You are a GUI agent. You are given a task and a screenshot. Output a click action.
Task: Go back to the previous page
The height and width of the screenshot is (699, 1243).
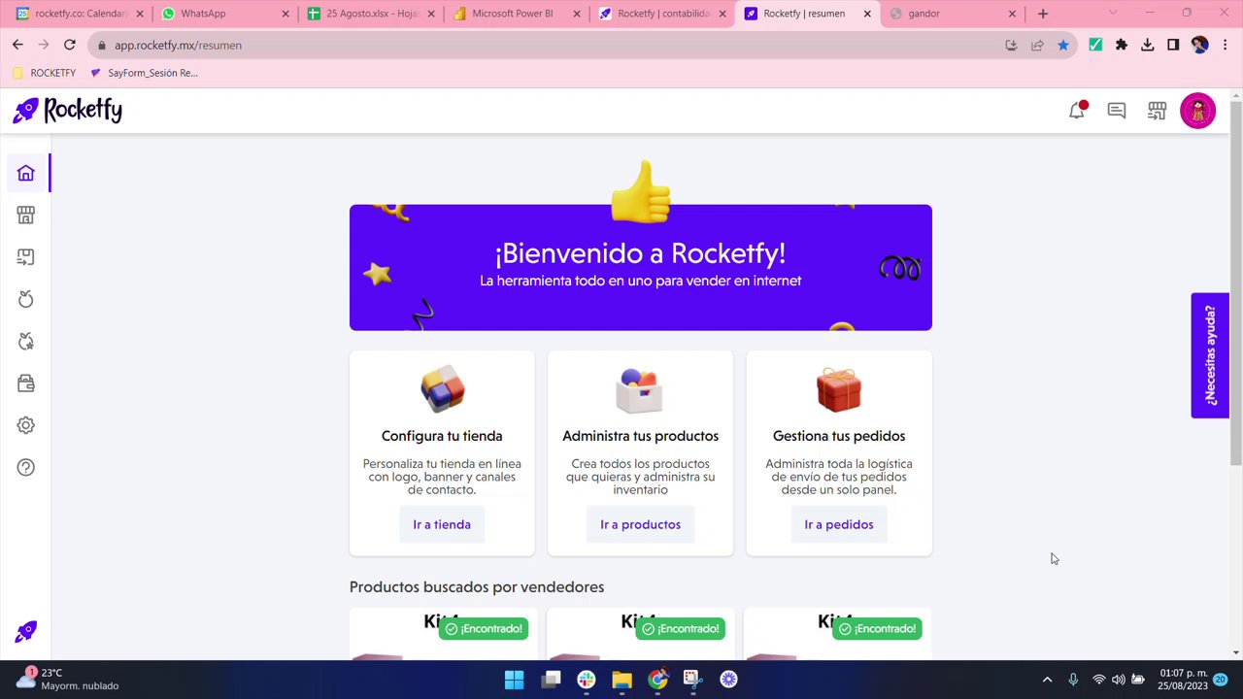[17, 45]
